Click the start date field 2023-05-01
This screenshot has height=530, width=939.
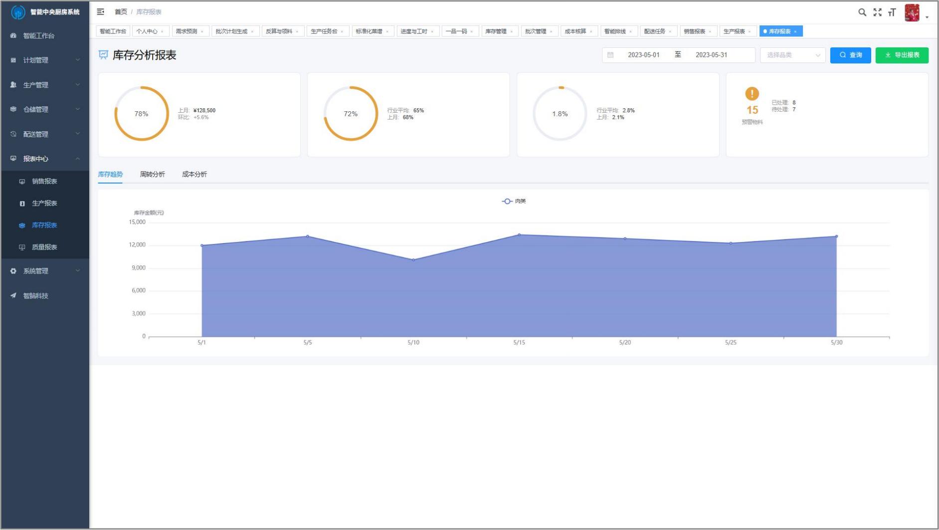(643, 55)
